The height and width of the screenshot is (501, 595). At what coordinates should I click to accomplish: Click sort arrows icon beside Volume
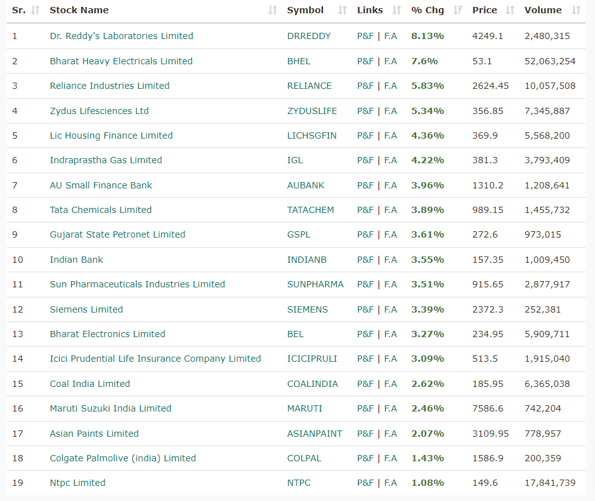pos(576,10)
